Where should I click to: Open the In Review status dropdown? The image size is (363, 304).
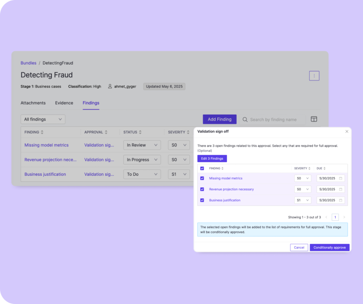pyautogui.click(x=142, y=145)
